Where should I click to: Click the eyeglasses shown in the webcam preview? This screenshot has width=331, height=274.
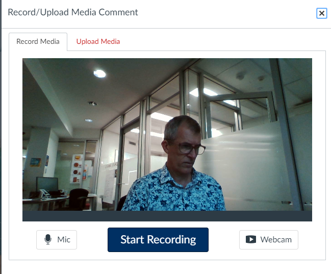click(191, 149)
